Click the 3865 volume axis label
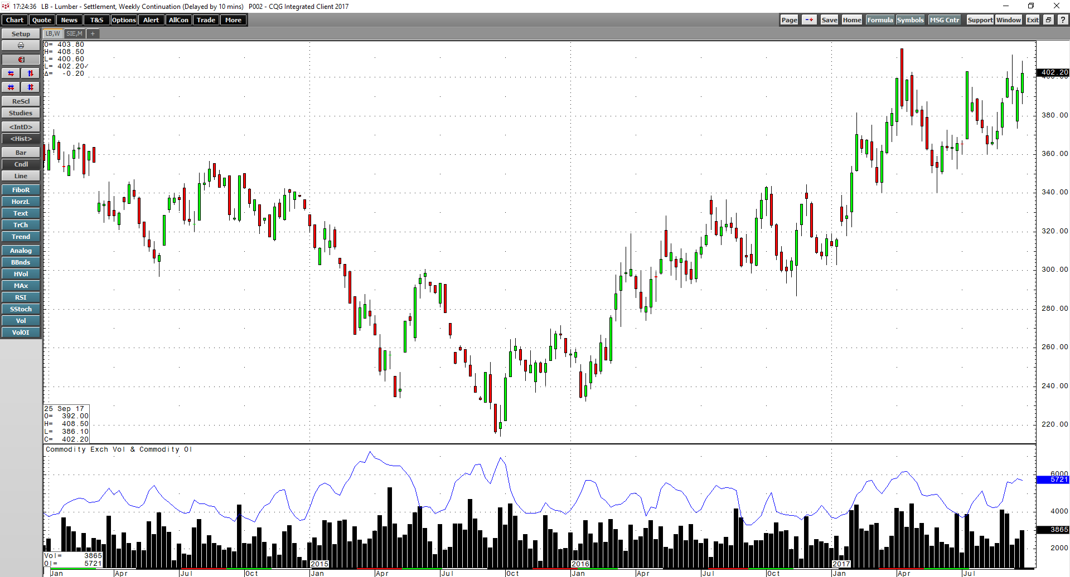Viewport: 1070px width, 577px height. pos(1053,530)
